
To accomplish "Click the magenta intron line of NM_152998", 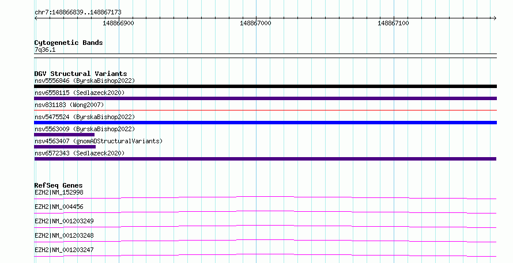I will point(265,197).
